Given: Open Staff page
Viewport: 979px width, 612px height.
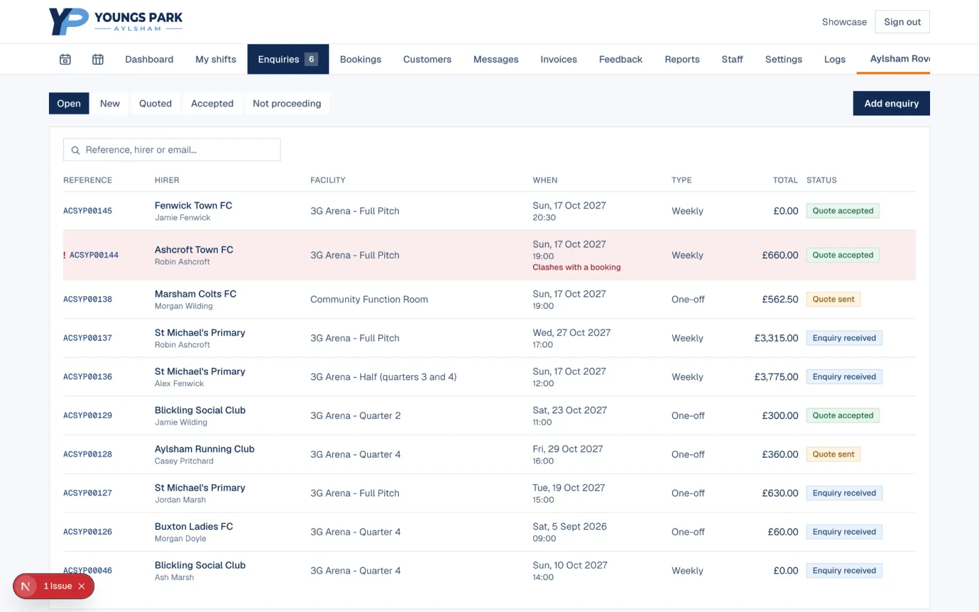Looking at the screenshot, I should coord(732,59).
